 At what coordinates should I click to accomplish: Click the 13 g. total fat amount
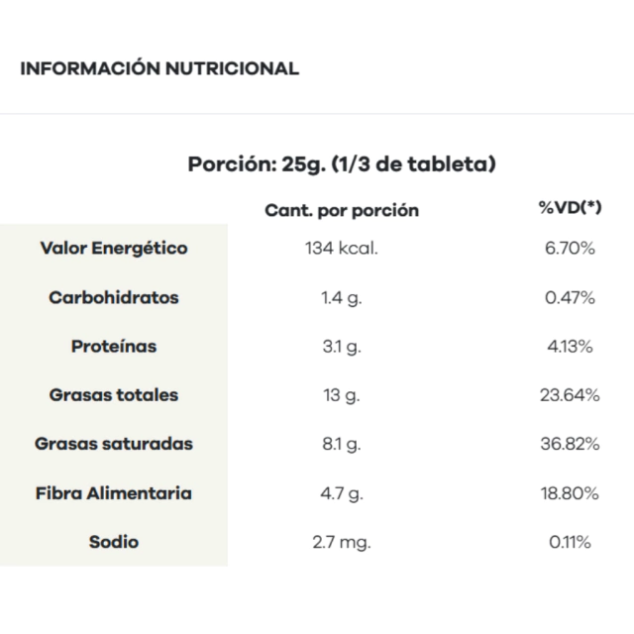[342, 394]
